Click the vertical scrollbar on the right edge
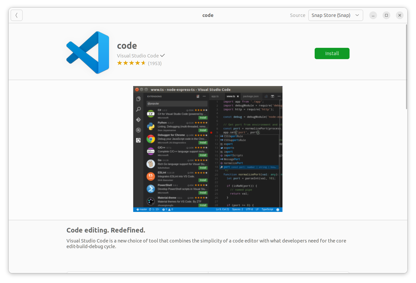Image resolution: width=416 pixels, height=283 pixels. [x=406, y=66]
